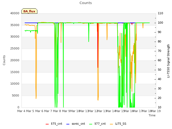
Task: Click the Mar 5 date tick
Action: pos(30,111)
